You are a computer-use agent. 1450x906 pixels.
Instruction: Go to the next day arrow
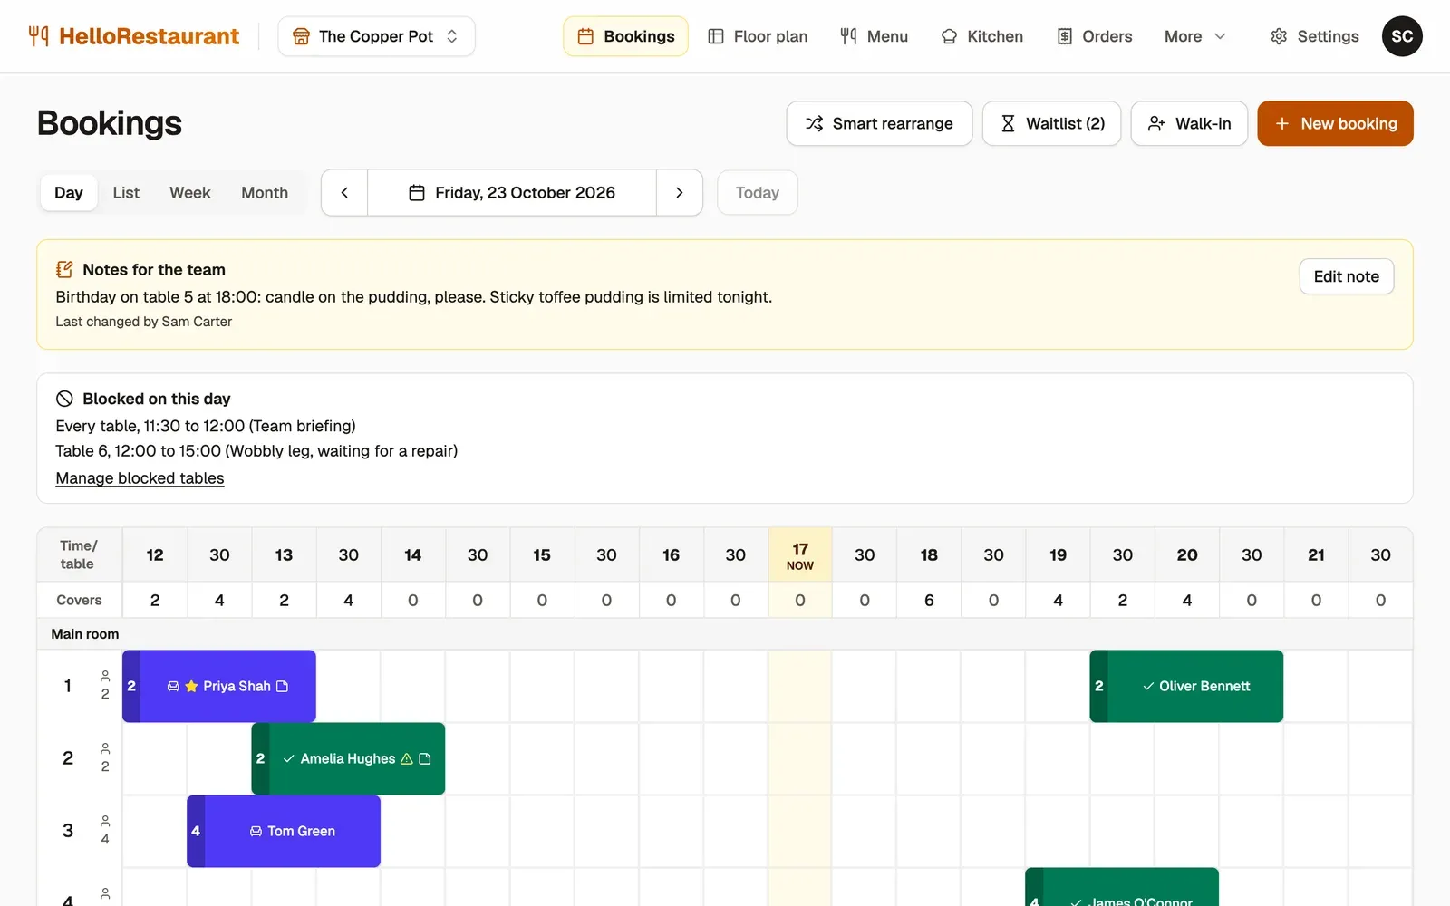(680, 193)
